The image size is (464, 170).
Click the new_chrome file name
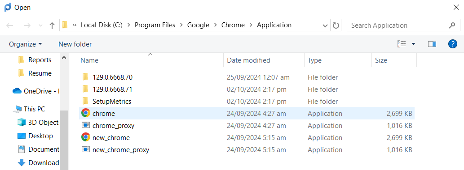click(111, 138)
